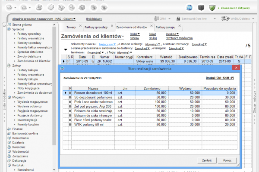Click the Pomoc button in dialog
The width and height of the screenshot is (259, 172).
[227, 160]
